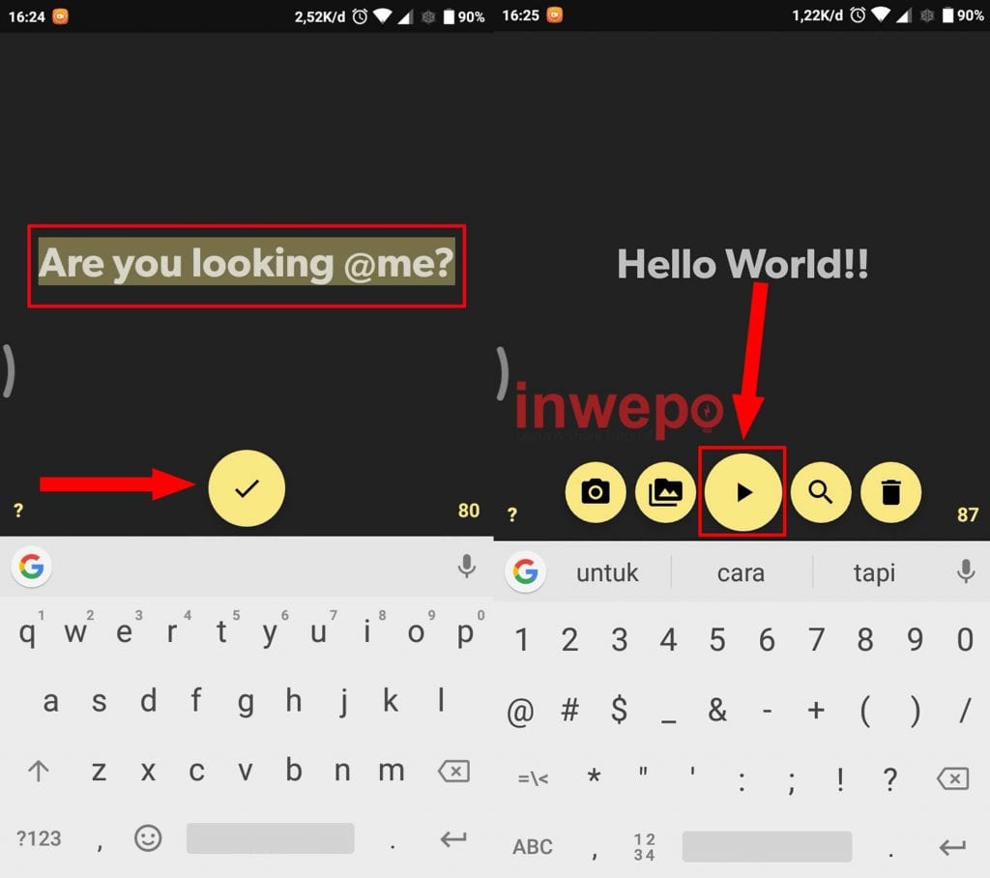Tap the shift arrow key
Screen dimensions: 990x878
(x=38, y=771)
